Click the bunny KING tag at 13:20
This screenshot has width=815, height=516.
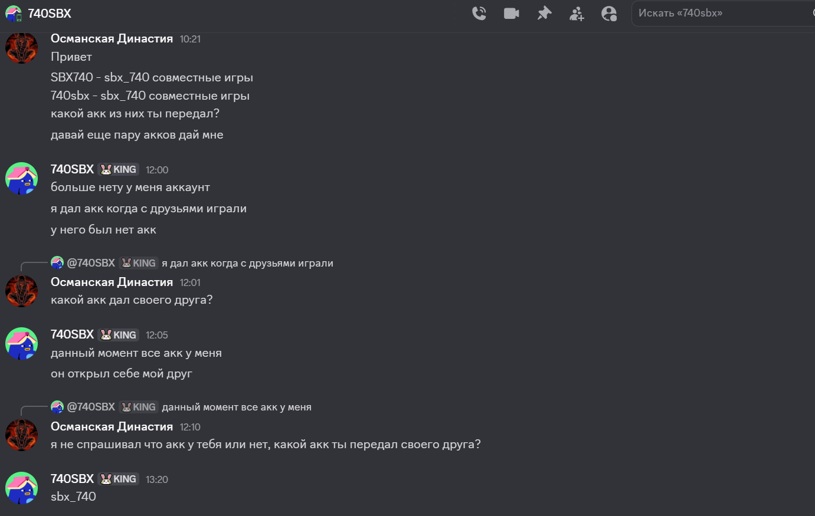point(119,479)
